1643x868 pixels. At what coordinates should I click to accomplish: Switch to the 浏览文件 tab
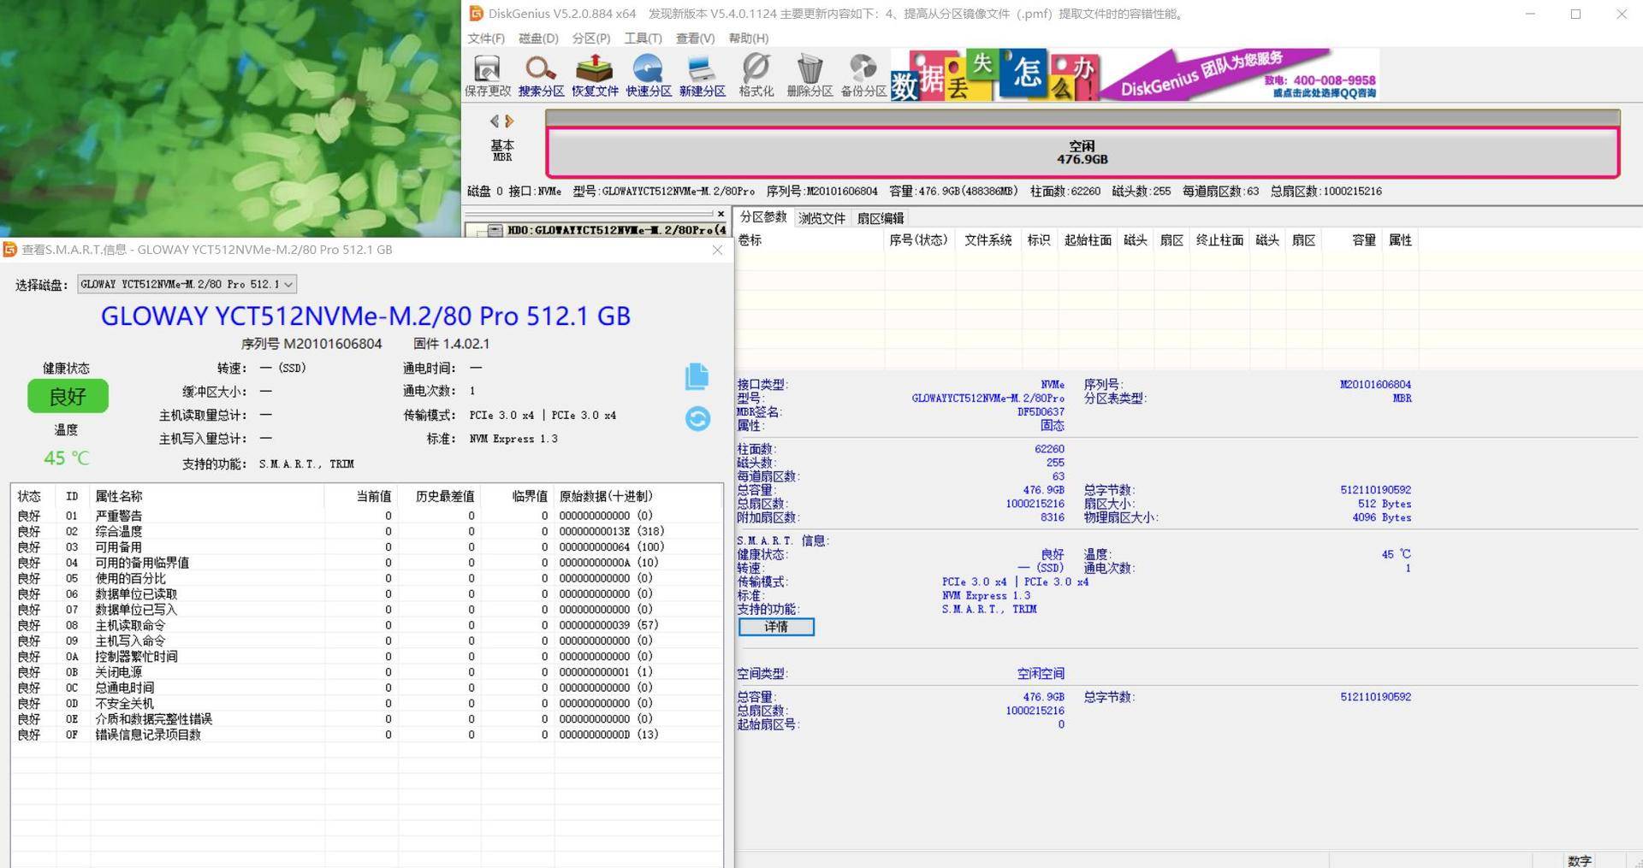821,218
